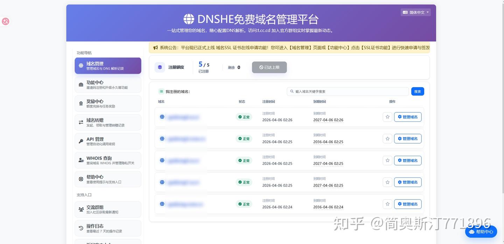The height and width of the screenshot is (244, 504).
Task: Click 正常 status badge of domain registered 02:24
Action: click(x=244, y=204)
